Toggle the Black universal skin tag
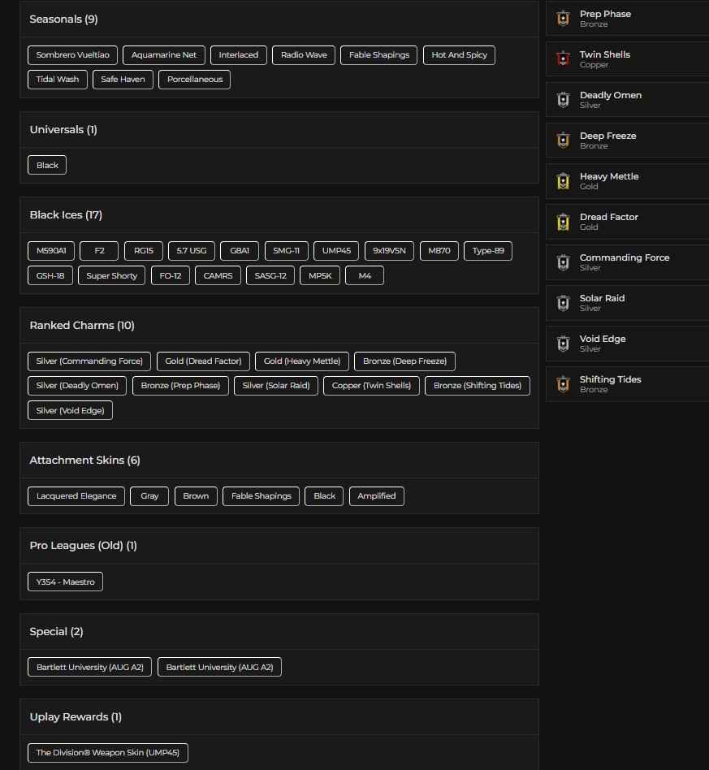 point(47,164)
